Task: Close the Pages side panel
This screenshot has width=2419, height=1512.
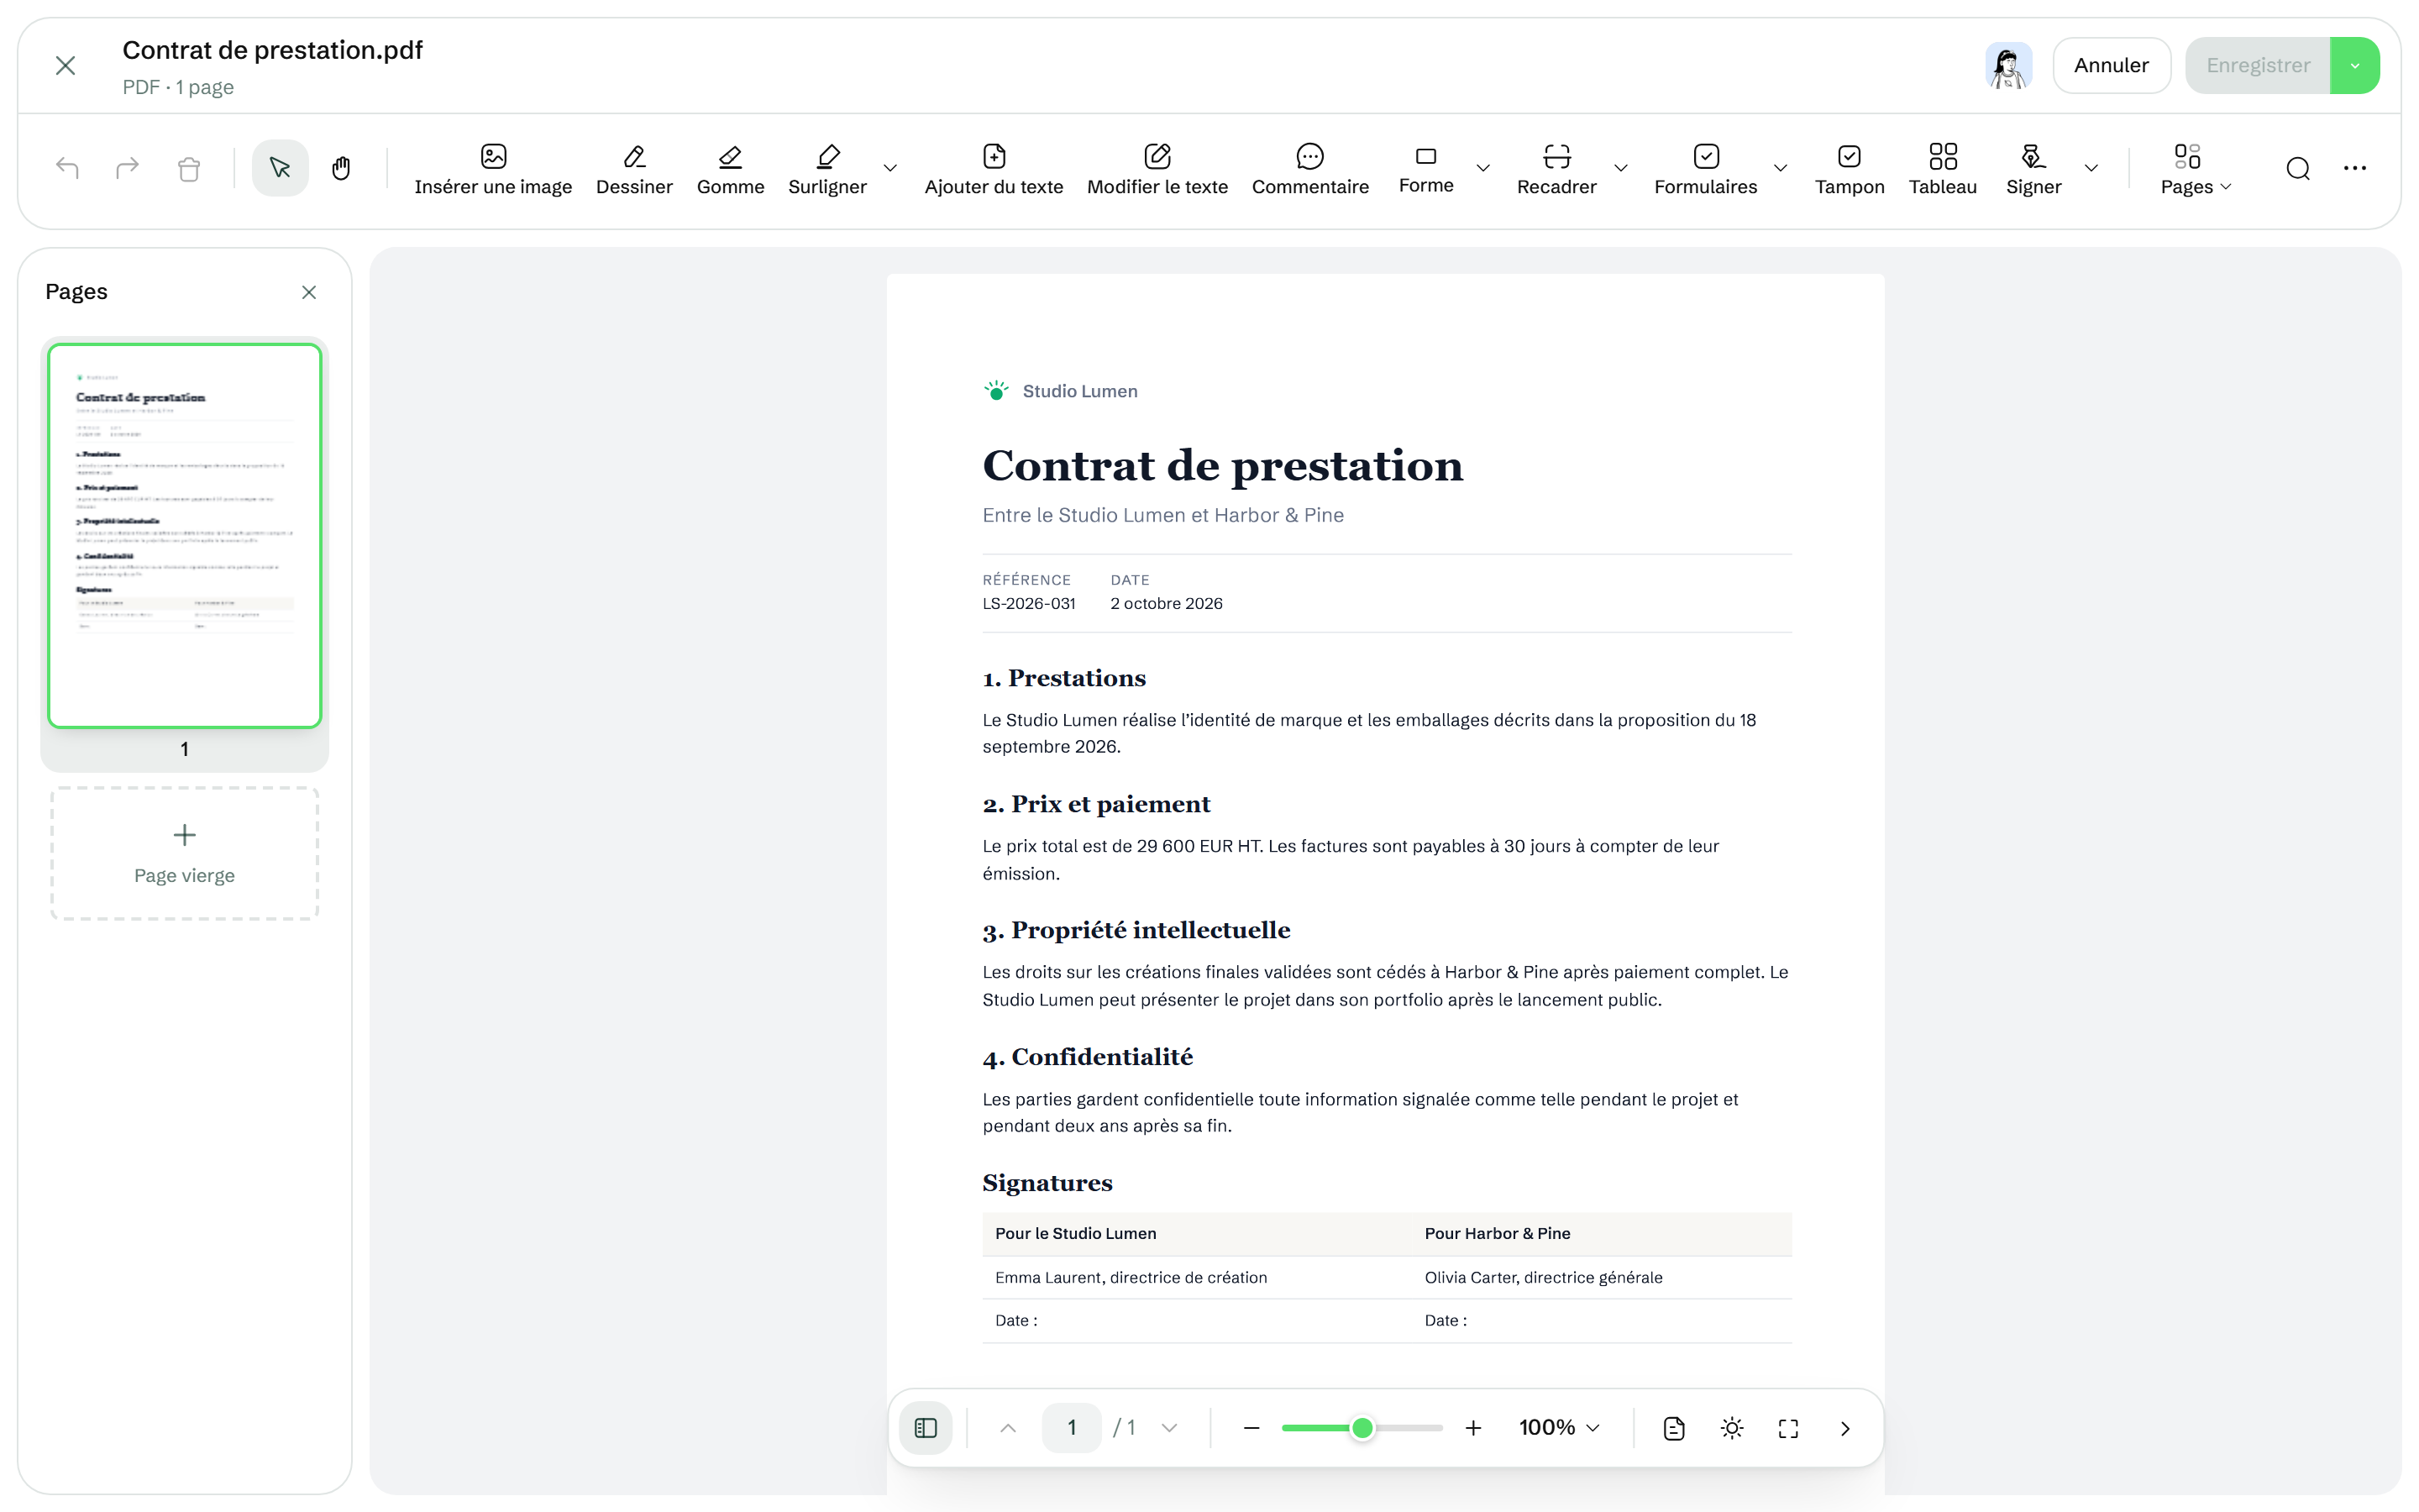Action: point(309,292)
